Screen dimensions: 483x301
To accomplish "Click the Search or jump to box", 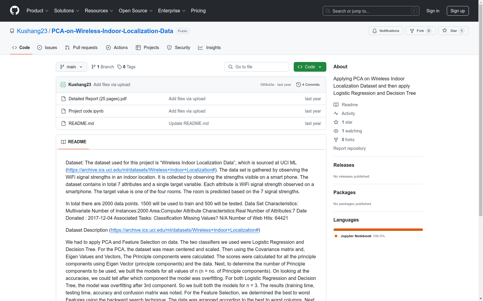I will coord(371,11).
